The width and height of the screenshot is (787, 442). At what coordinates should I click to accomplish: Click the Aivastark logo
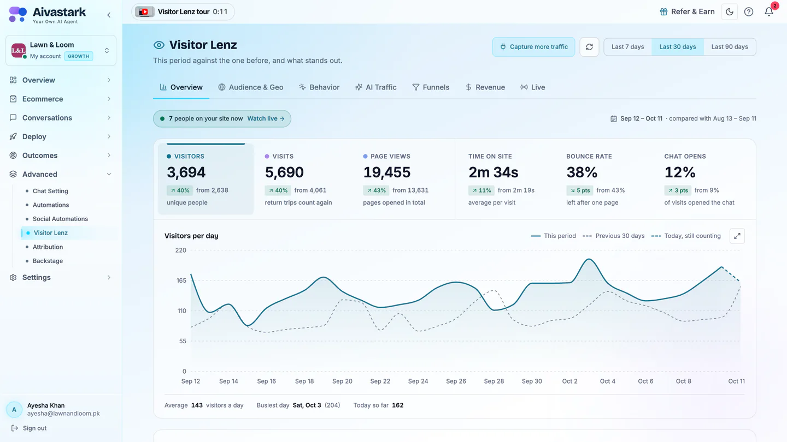point(48,14)
